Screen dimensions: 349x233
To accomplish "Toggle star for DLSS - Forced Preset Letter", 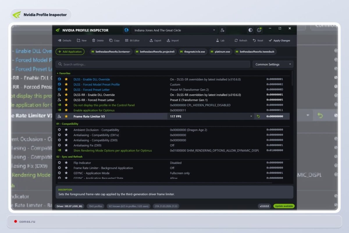I will pyautogui.click(x=66, y=90).
